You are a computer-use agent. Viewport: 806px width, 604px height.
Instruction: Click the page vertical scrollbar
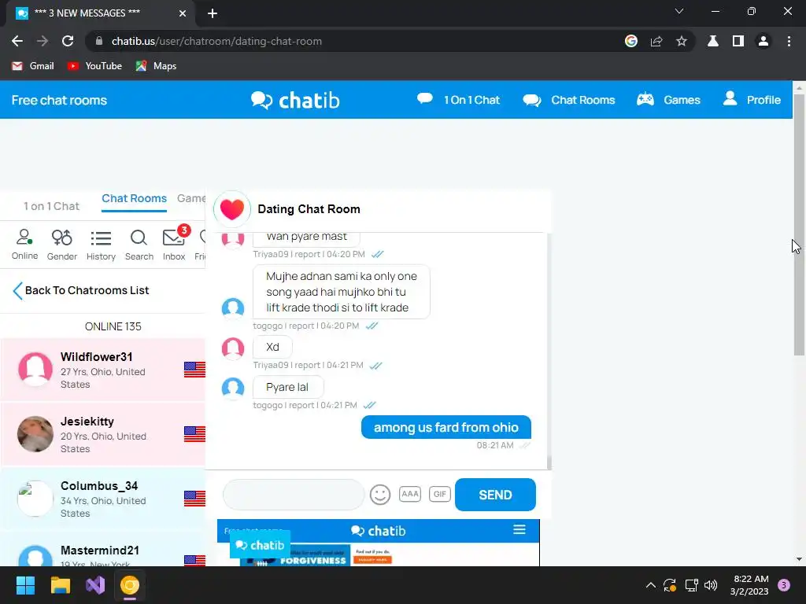click(x=799, y=224)
